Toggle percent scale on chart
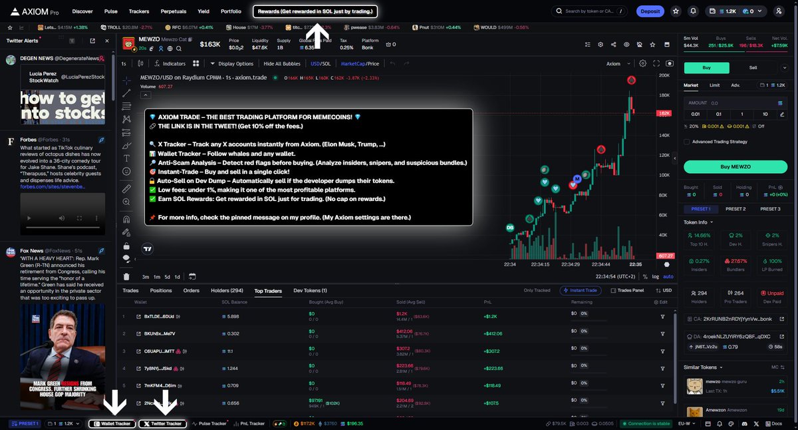The width and height of the screenshot is (798, 430). (x=645, y=276)
